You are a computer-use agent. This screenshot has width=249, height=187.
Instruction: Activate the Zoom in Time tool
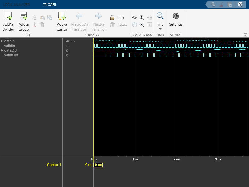click(134, 18)
